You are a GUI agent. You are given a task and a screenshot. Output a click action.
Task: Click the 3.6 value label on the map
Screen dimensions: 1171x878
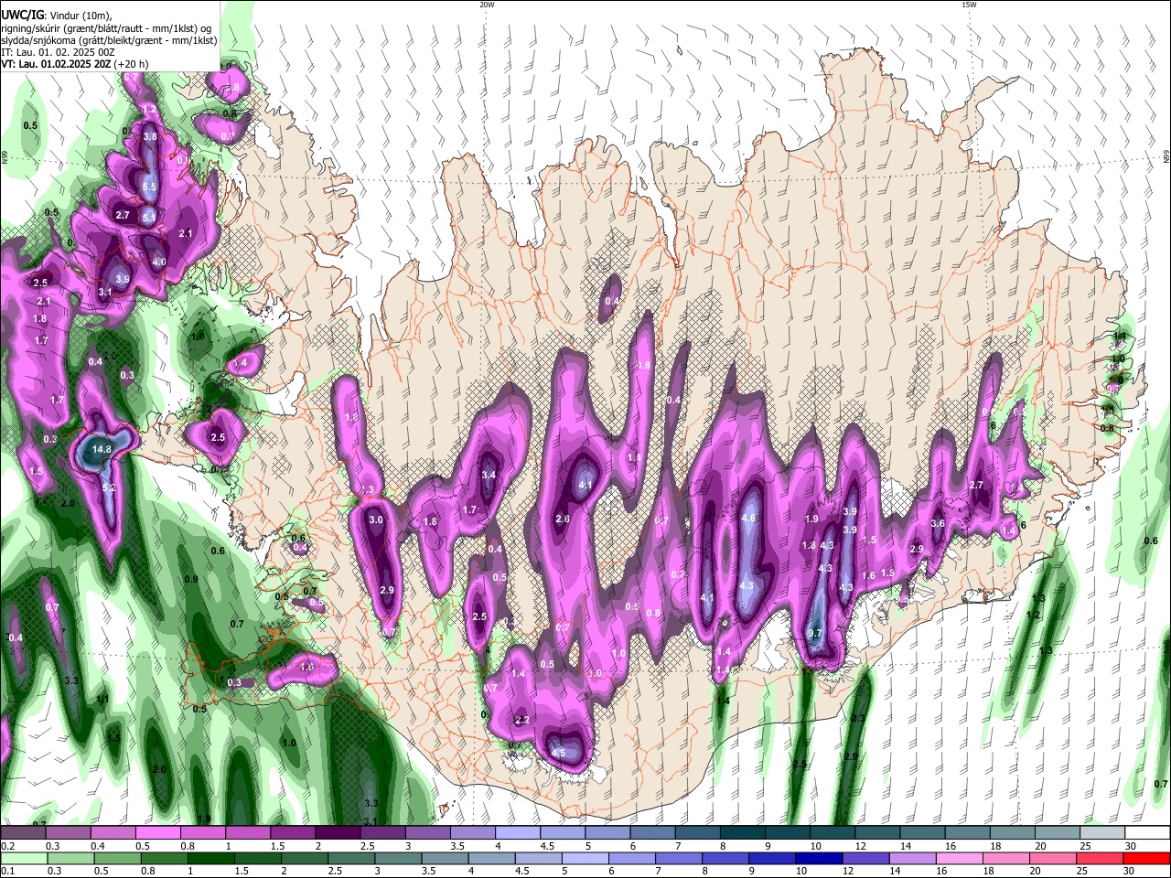pos(938,523)
